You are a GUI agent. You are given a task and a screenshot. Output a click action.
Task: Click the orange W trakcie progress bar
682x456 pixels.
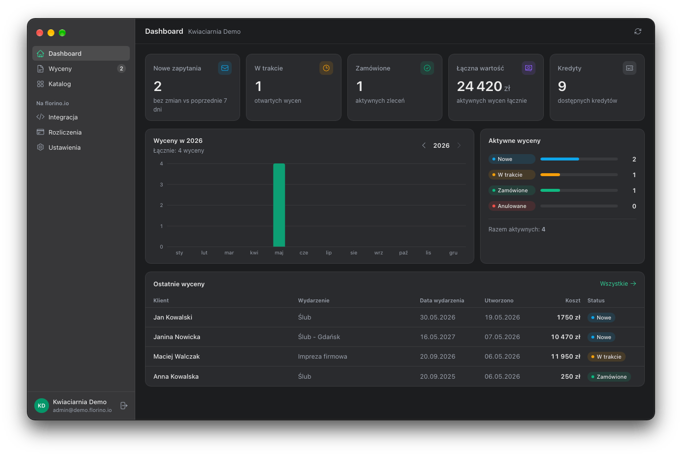click(x=550, y=175)
